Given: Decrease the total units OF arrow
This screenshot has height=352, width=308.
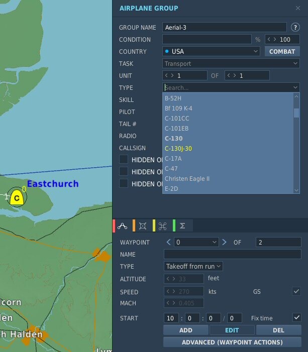Looking at the screenshot, I should click(229, 75).
